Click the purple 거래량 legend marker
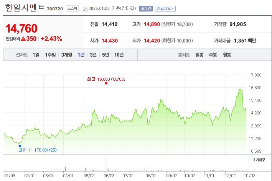 point(254,160)
